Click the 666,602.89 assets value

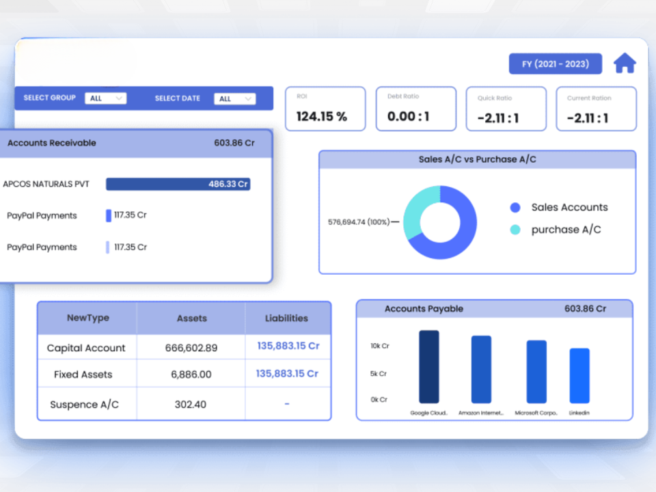(191, 348)
